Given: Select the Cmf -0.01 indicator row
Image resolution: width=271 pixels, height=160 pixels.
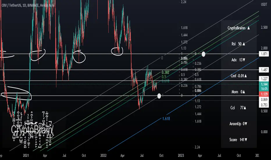Looking at the screenshot, I should point(239,76).
